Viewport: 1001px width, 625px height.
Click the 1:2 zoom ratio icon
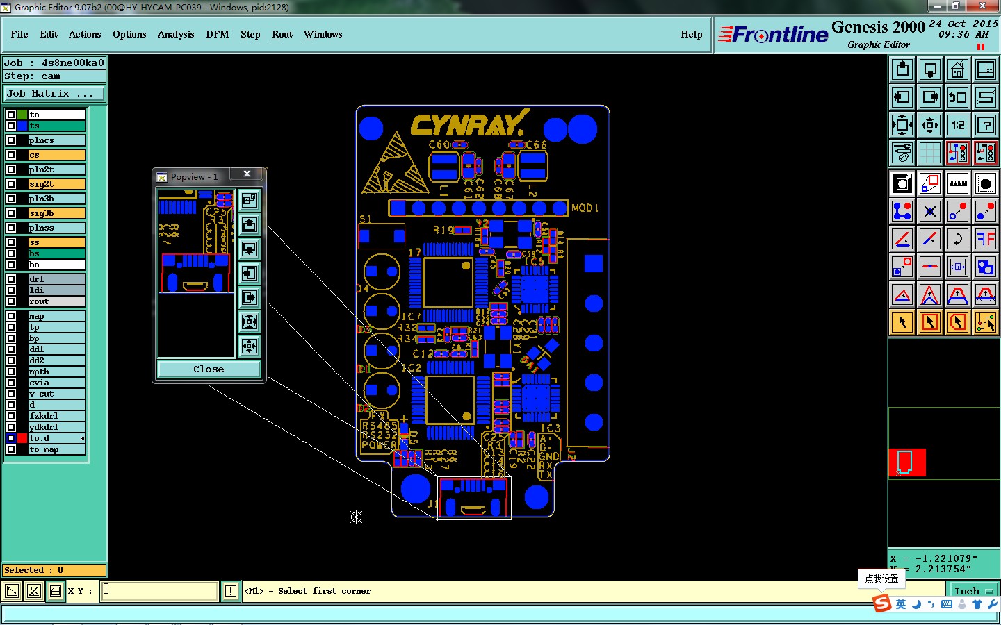[x=958, y=125]
